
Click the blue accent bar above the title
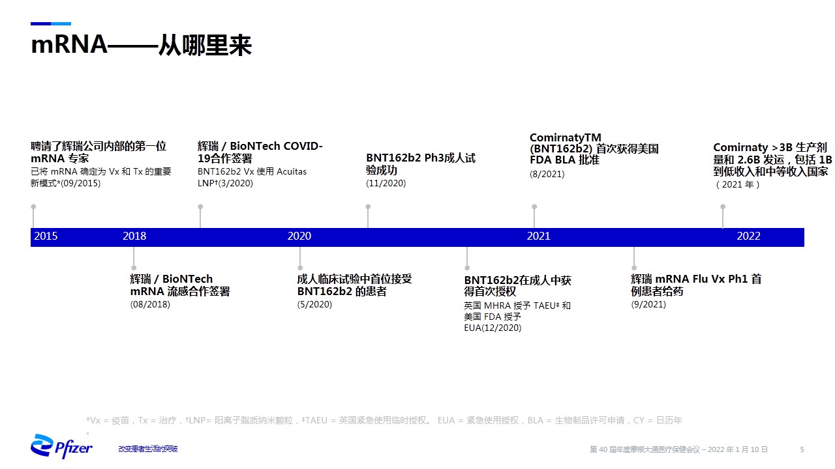coord(51,23)
